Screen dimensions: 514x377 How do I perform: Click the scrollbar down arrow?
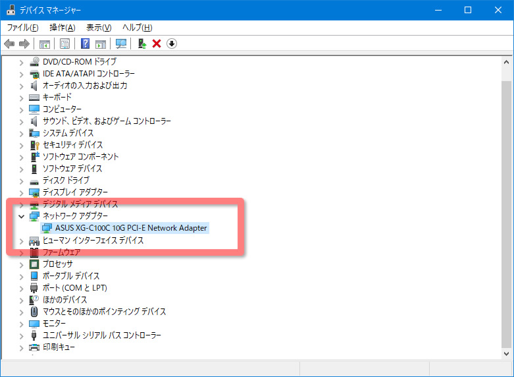(506, 354)
